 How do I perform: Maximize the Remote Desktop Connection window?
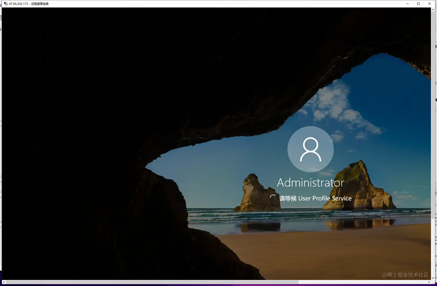point(418,4)
